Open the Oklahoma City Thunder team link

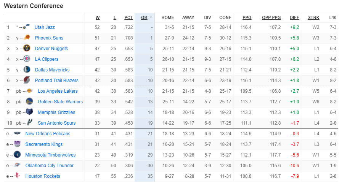[50, 166]
